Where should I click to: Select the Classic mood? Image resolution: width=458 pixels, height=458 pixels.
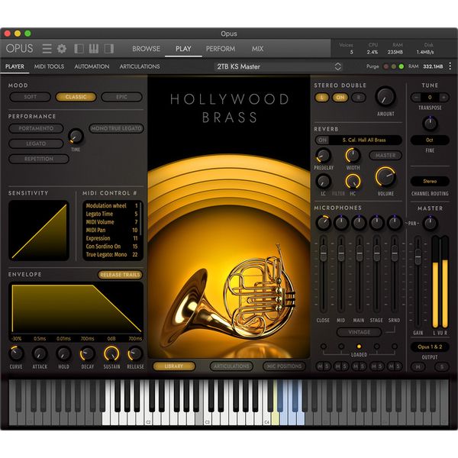pos(76,97)
